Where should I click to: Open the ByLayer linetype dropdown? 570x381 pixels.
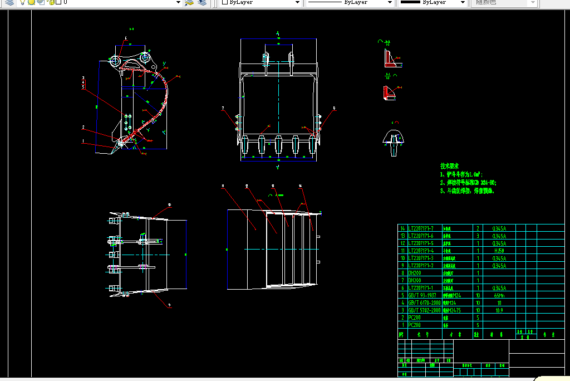pos(350,2)
